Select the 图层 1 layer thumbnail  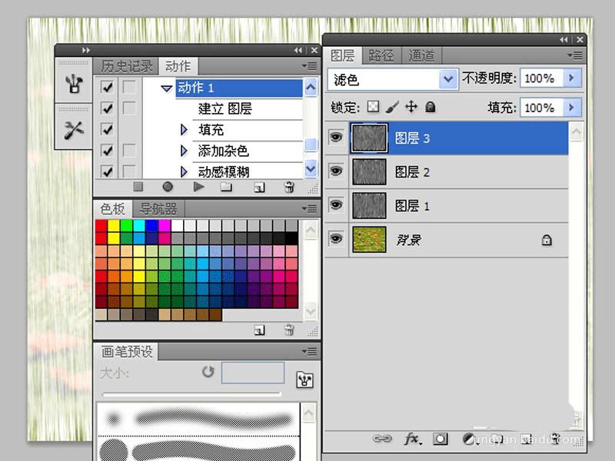tap(369, 205)
